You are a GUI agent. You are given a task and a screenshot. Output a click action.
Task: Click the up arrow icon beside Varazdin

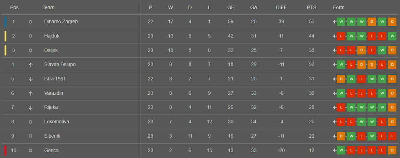pos(31,93)
